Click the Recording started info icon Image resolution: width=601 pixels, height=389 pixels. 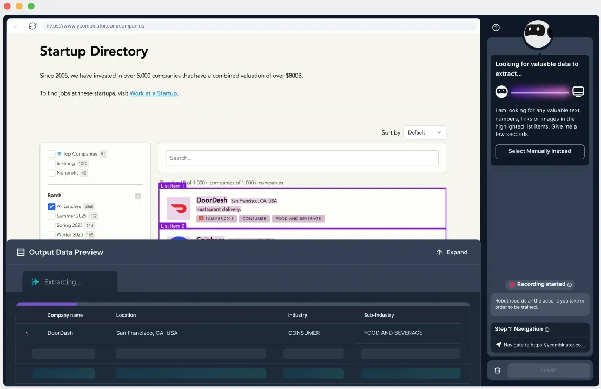570,285
